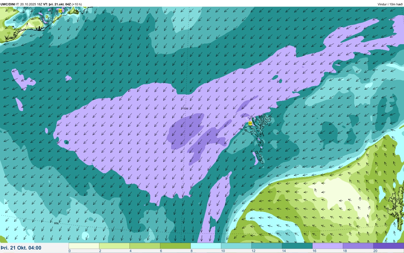Screen dimensions: 404x253
Task: Select the 12–14 m/s teal legend swatch
Action: click(267, 246)
